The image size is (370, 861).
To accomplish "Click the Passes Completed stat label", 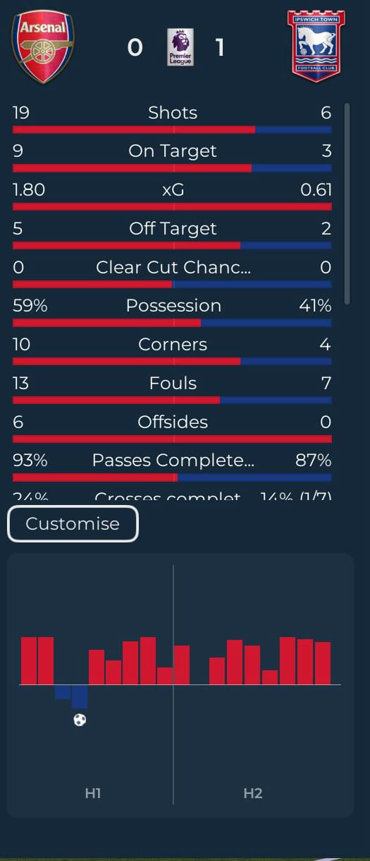I will 173,461.
